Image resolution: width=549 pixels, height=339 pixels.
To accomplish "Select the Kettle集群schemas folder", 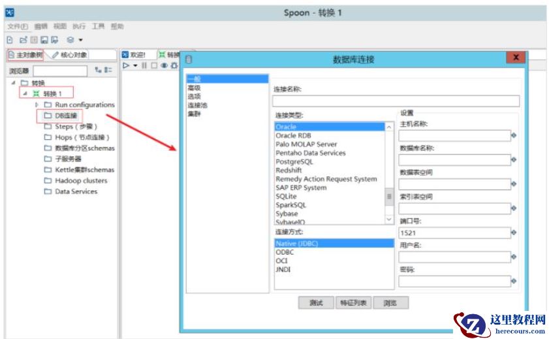I will coord(79,170).
